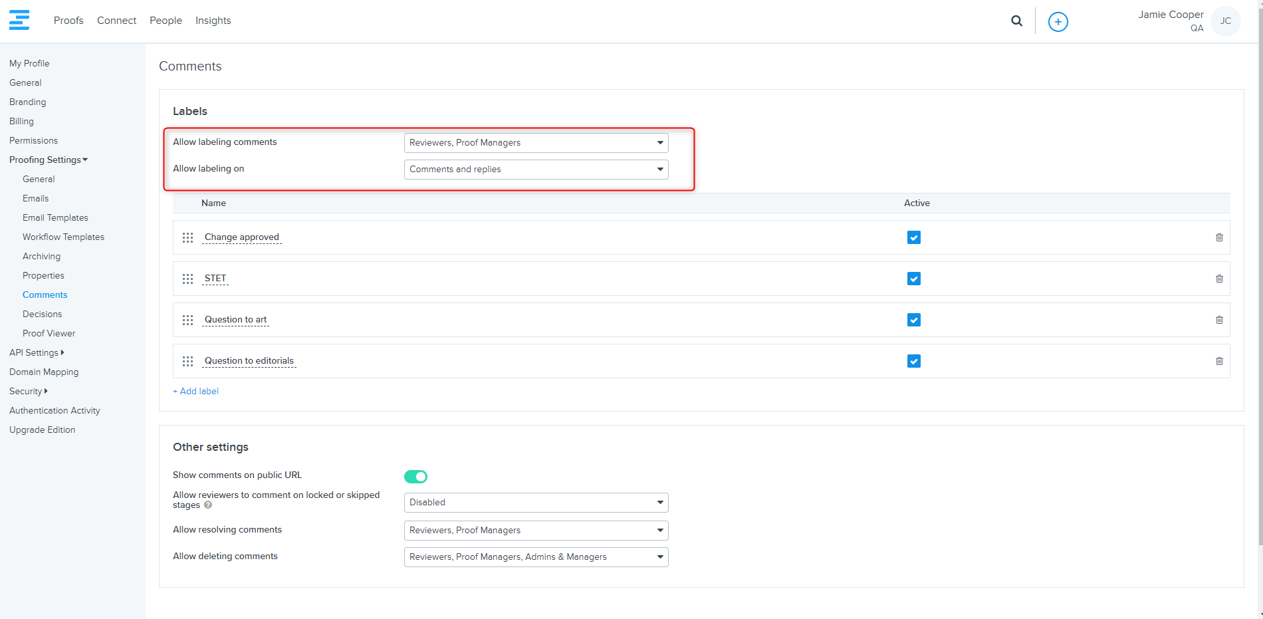Image resolution: width=1263 pixels, height=619 pixels.
Task: Click the STET label name to edit
Action: [x=215, y=278]
